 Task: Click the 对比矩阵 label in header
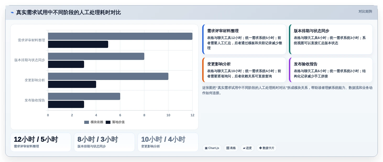click(365, 11)
